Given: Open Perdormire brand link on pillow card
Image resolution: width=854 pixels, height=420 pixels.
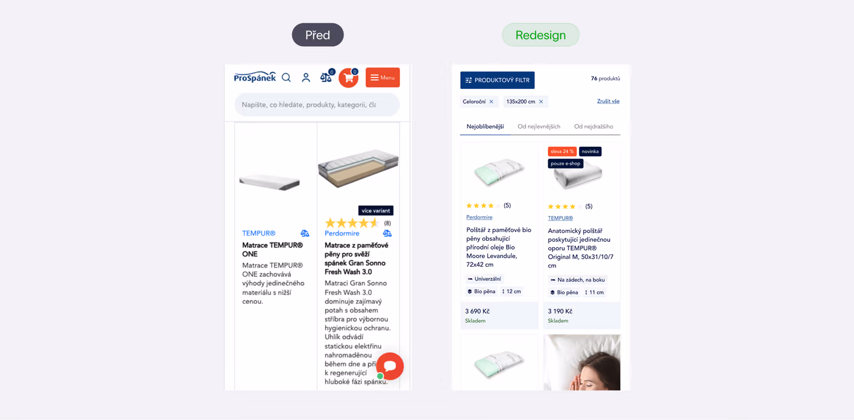Looking at the screenshot, I should 479,217.
